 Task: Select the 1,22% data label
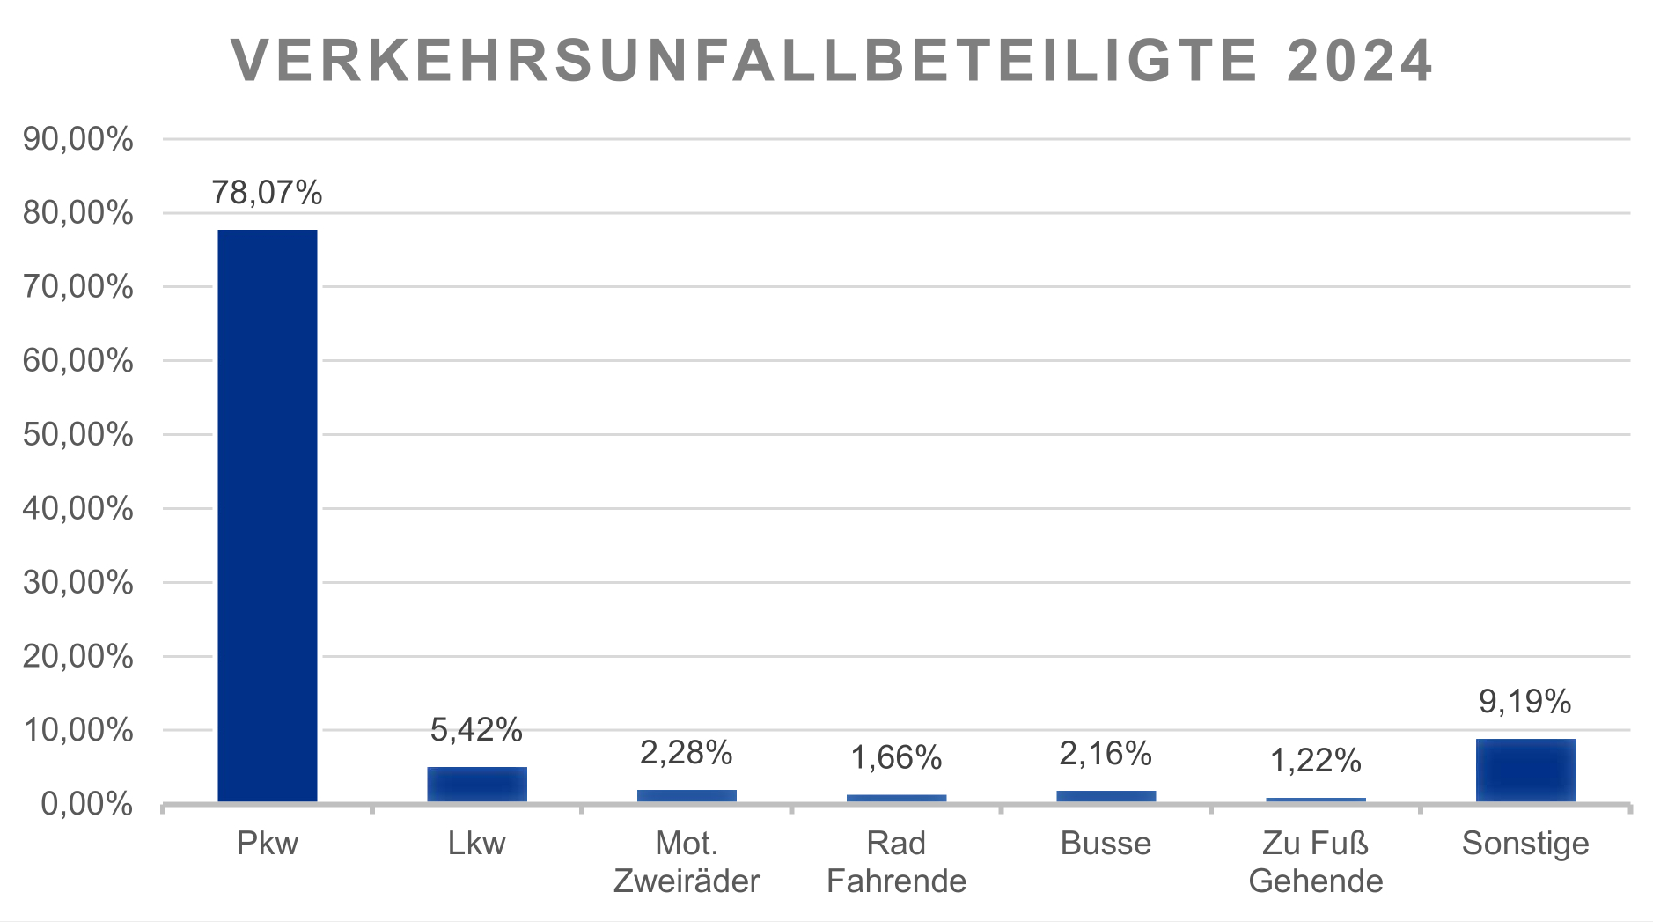click(x=1316, y=760)
